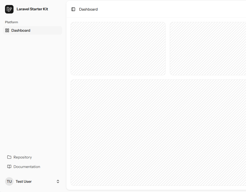Viewport: 246px width, 192px height.
Task: Click the Platform group label
Action: click(11, 22)
